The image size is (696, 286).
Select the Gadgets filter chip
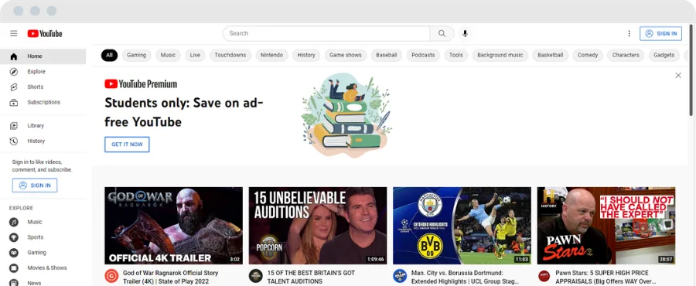tap(664, 56)
